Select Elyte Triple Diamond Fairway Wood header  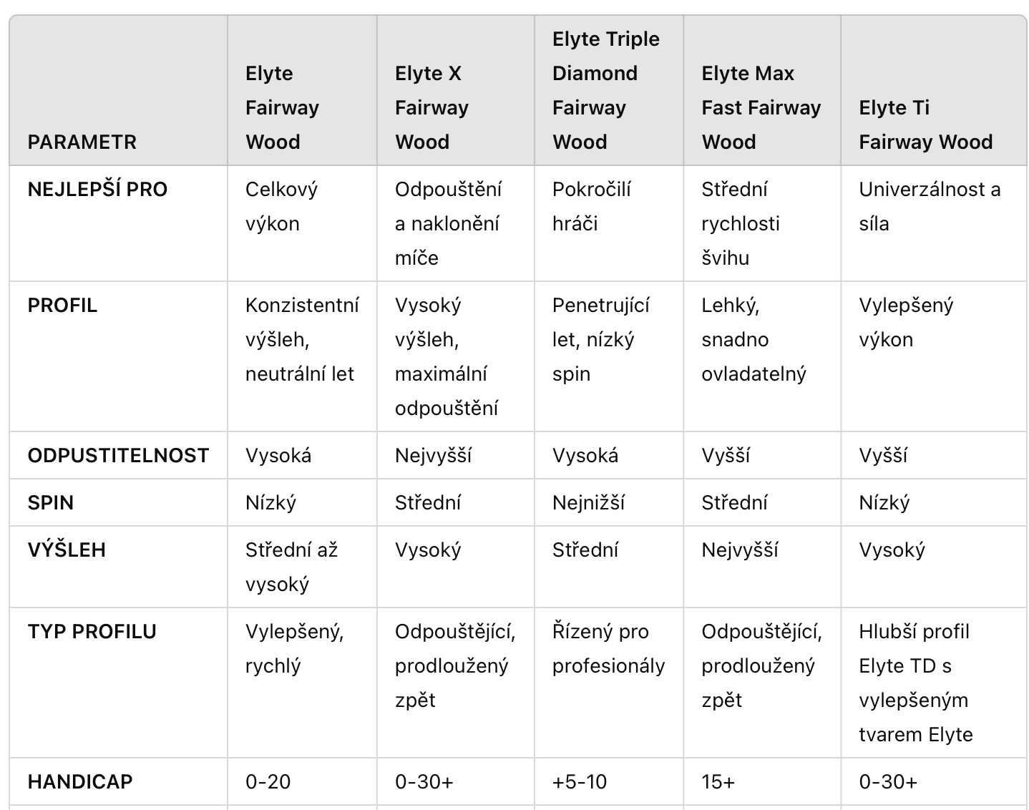click(606, 90)
